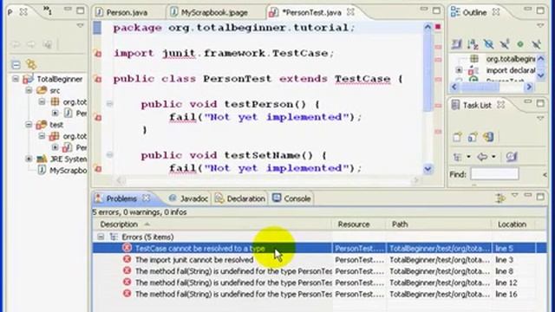Select the TotalBeginner project
555x312 pixels.
pos(60,79)
